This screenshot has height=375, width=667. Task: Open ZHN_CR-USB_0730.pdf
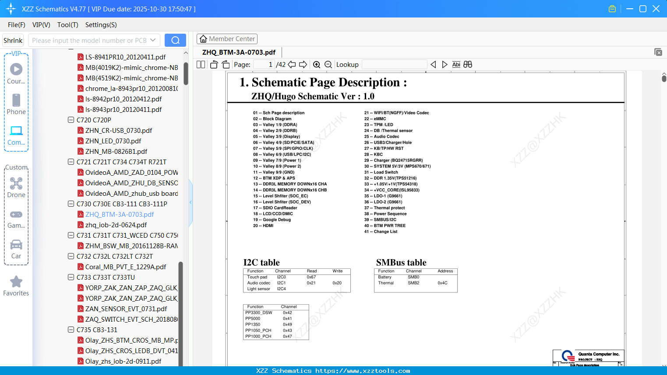(x=119, y=130)
